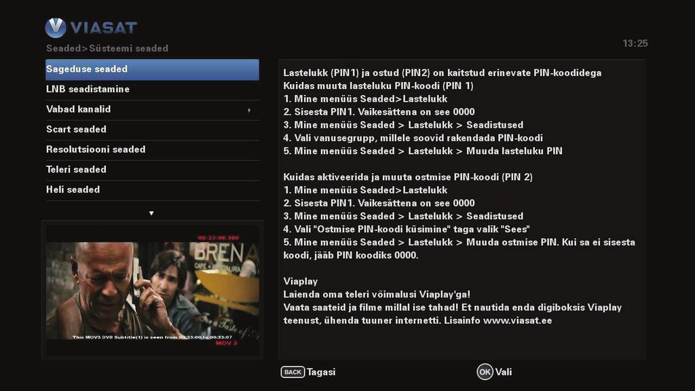This screenshot has width=695, height=391.
Task: Click the clock showing 13:25
Action: (x=635, y=43)
